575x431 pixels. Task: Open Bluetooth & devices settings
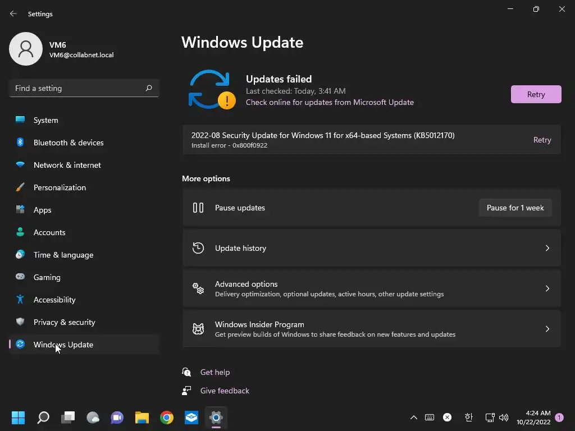click(x=84, y=143)
